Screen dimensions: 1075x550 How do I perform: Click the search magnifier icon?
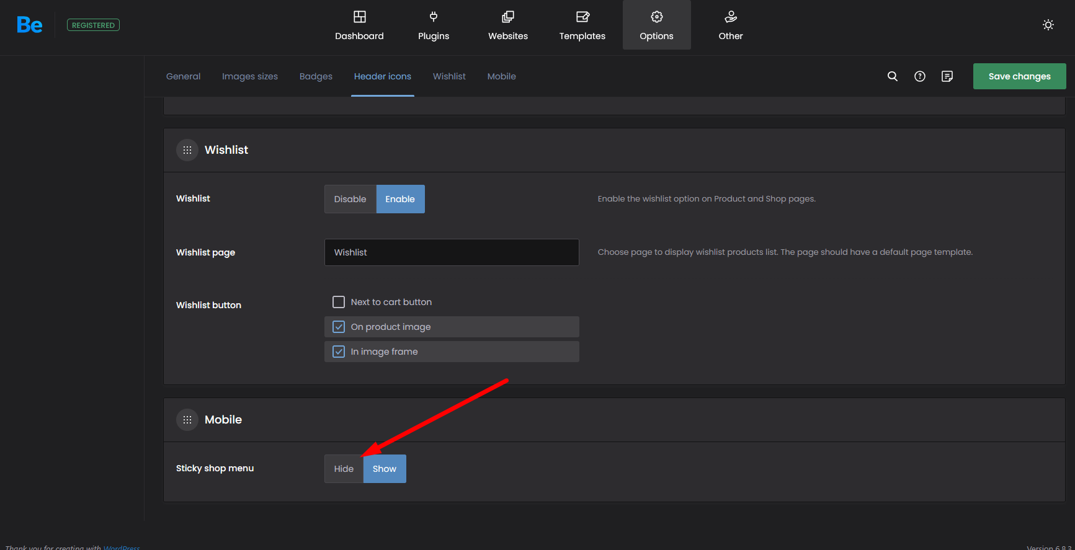pos(892,76)
